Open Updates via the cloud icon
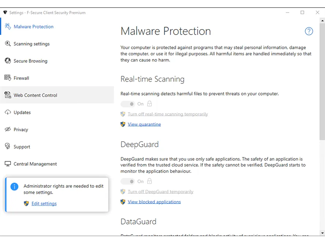The width and height of the screenshot is (325, 243). (8, 112)
